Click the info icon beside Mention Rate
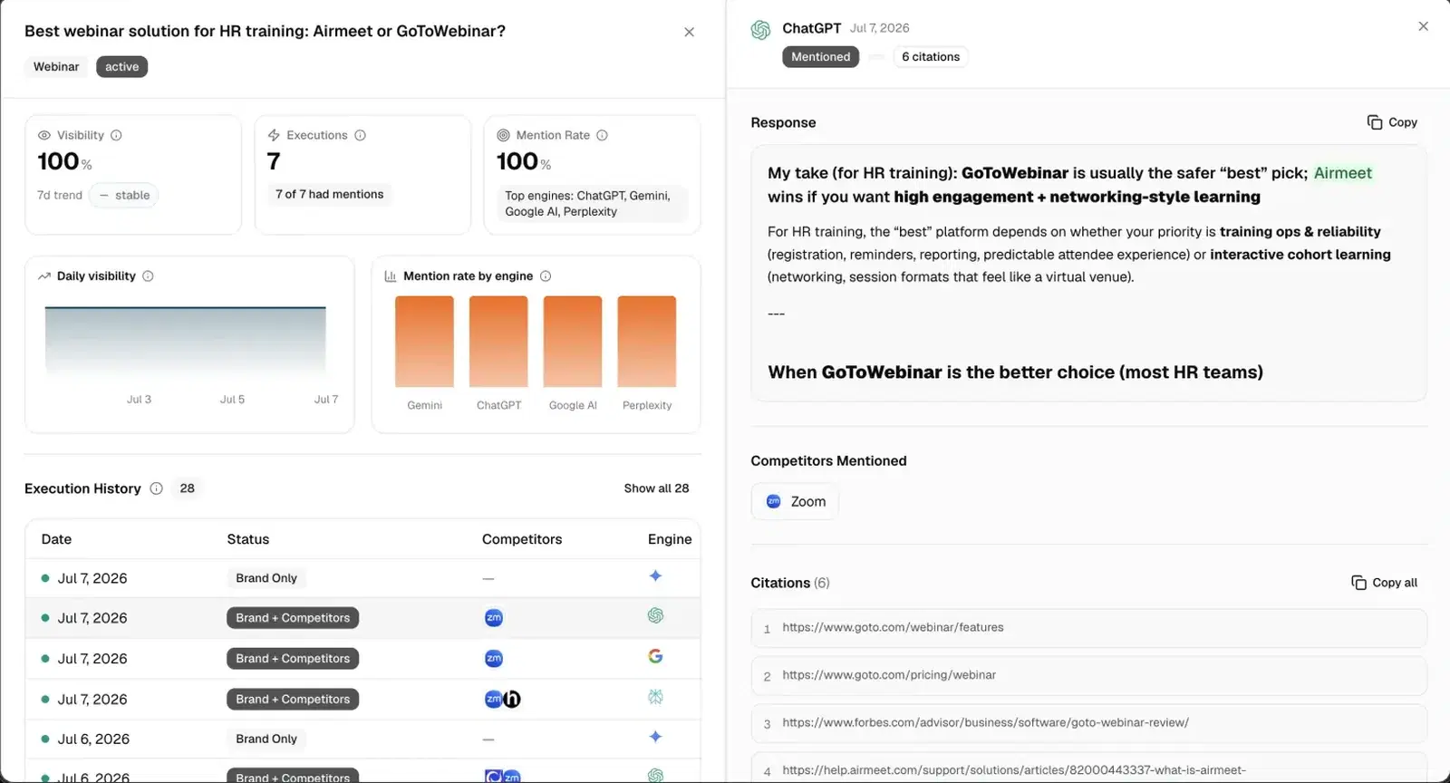This screenshot has width=1450, height=783. [x=602, y=135]
